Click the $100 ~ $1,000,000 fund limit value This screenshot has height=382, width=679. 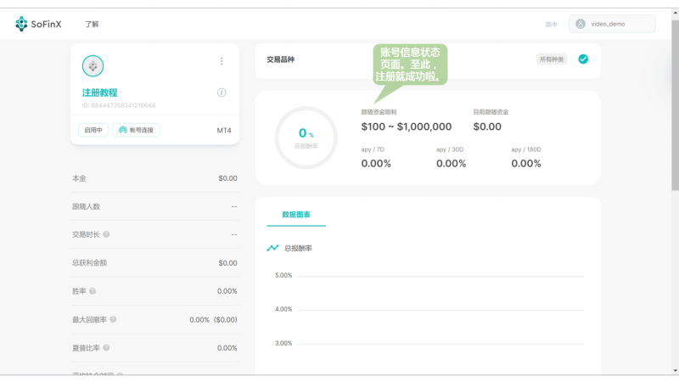[x=407, y=126]
